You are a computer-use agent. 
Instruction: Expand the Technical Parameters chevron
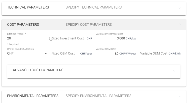click(x=180, y=8)
